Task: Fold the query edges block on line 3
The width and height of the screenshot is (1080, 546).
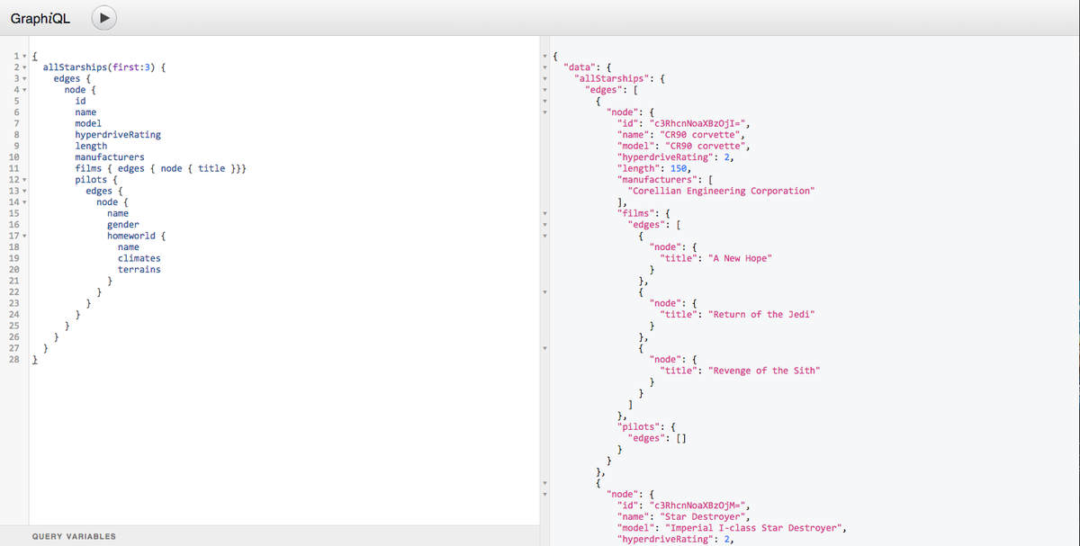Action: (x=23, y=79)
